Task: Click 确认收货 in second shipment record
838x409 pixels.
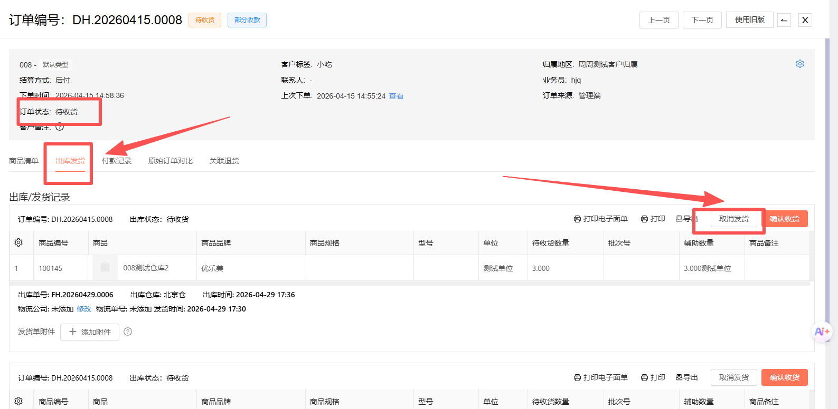Action: pyautogui.click(x=785, y=377)
